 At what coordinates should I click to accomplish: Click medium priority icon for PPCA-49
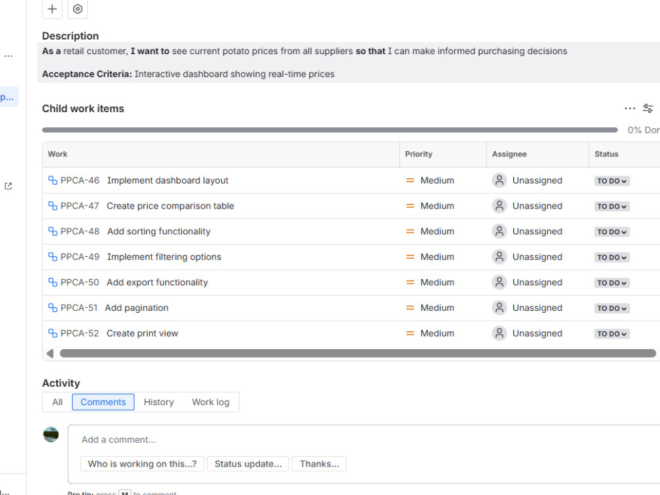pos(410,257)
